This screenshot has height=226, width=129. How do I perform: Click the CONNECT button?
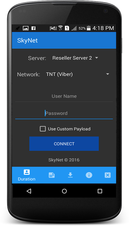tap(64, 144)
